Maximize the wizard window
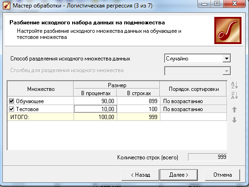The image size is (249, 187). [217, 4]
